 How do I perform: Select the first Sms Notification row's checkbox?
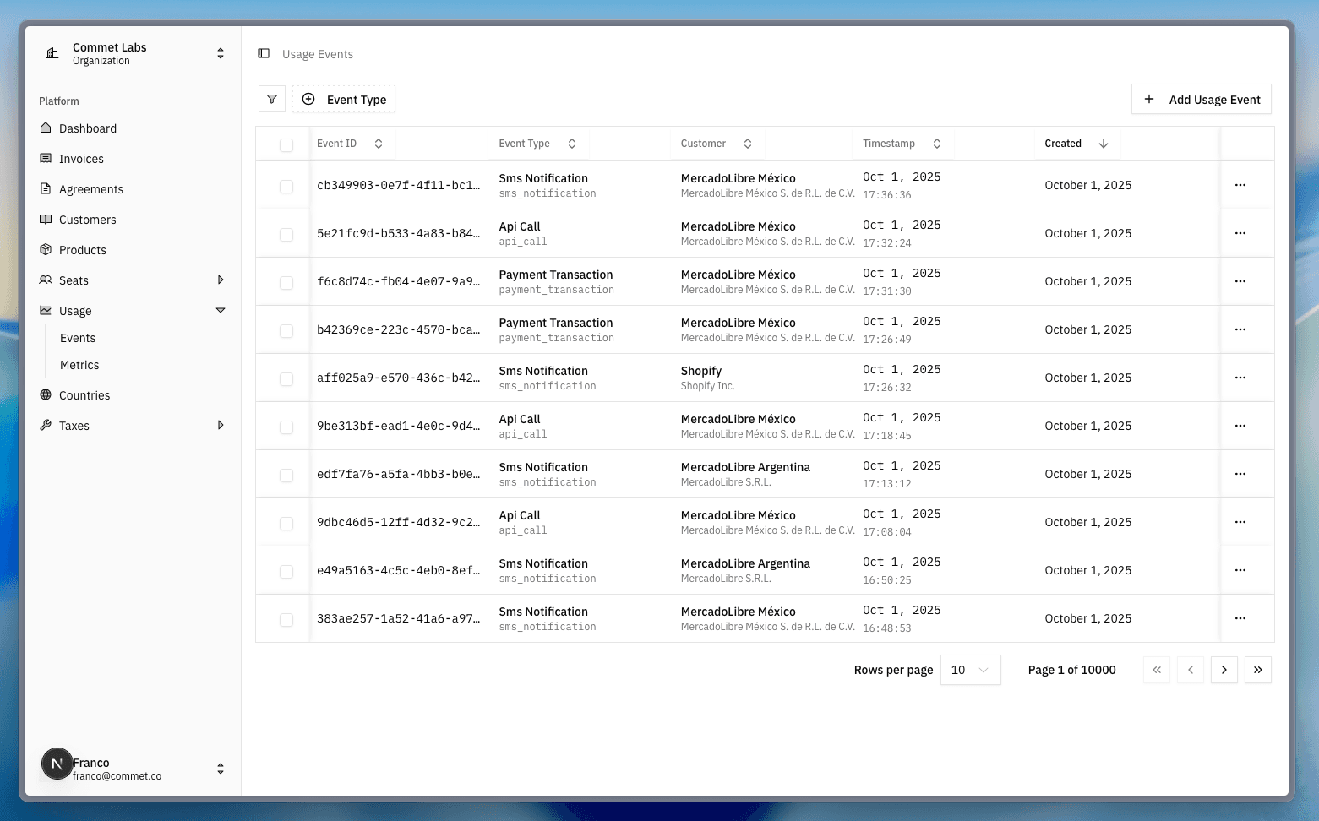tap(285, 186)
